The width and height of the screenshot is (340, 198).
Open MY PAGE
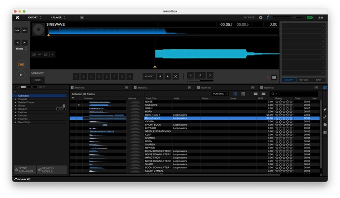click(x=249, y=18)
